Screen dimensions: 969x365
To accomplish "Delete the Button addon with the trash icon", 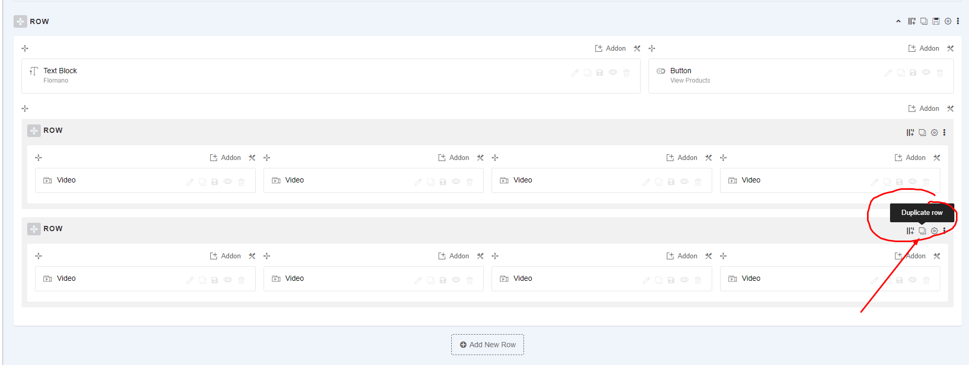I will coord(940,73).
